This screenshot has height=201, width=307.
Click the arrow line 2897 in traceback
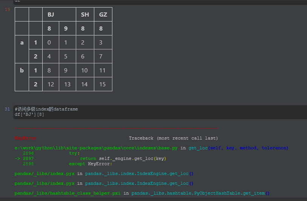click(24, 158)
